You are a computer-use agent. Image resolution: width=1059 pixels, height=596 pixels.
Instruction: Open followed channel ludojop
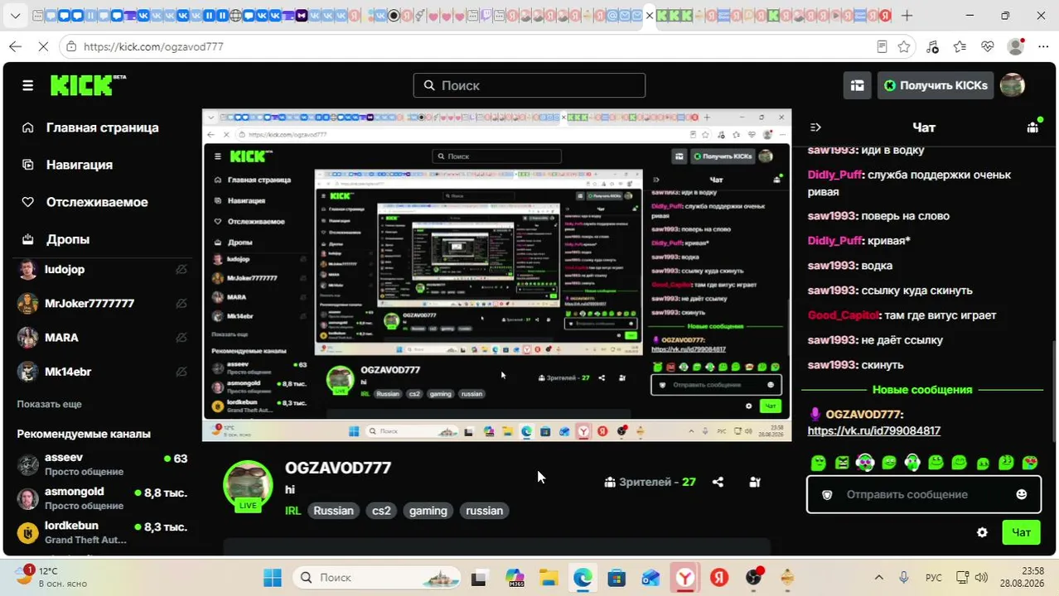pos(65,270)
